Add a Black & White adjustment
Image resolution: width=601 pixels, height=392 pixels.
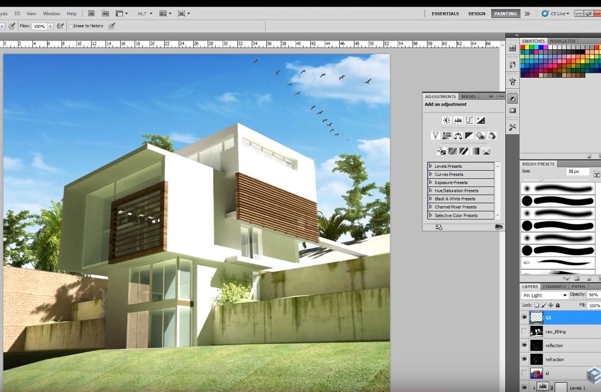pyautogui.click(x=469, y=136)
